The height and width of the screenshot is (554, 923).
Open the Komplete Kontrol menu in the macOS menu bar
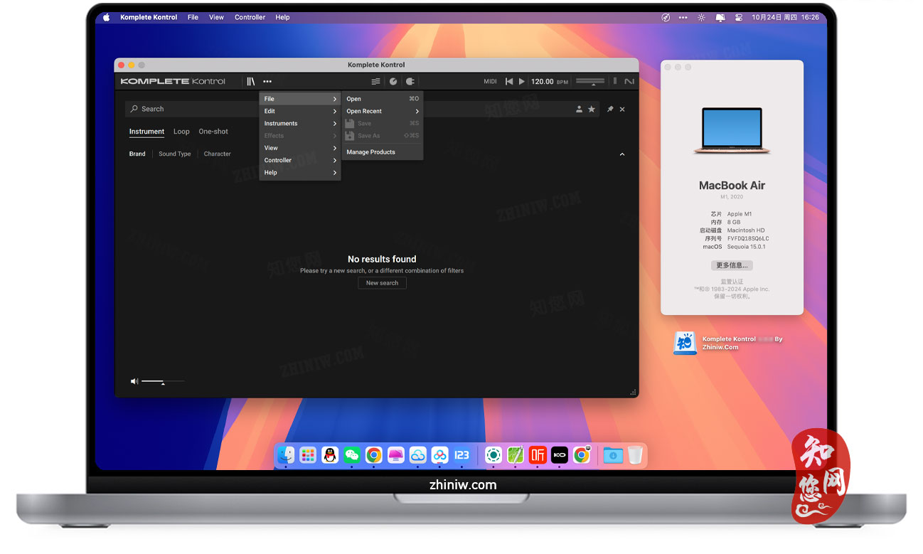(149, 17)
